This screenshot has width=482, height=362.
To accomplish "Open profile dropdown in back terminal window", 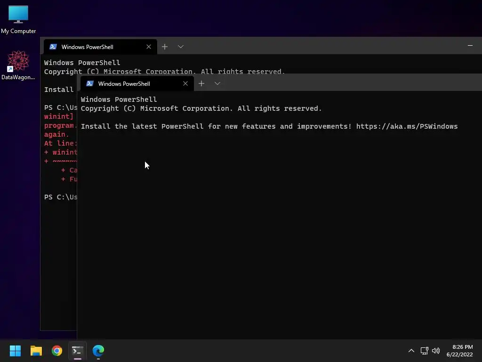I will tap(181, 47).
